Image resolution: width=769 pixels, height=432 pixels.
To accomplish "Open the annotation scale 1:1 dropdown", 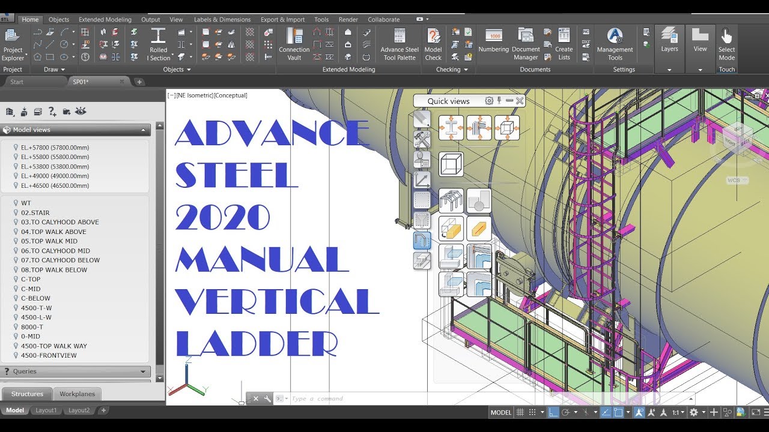I will tap(678, 412).
